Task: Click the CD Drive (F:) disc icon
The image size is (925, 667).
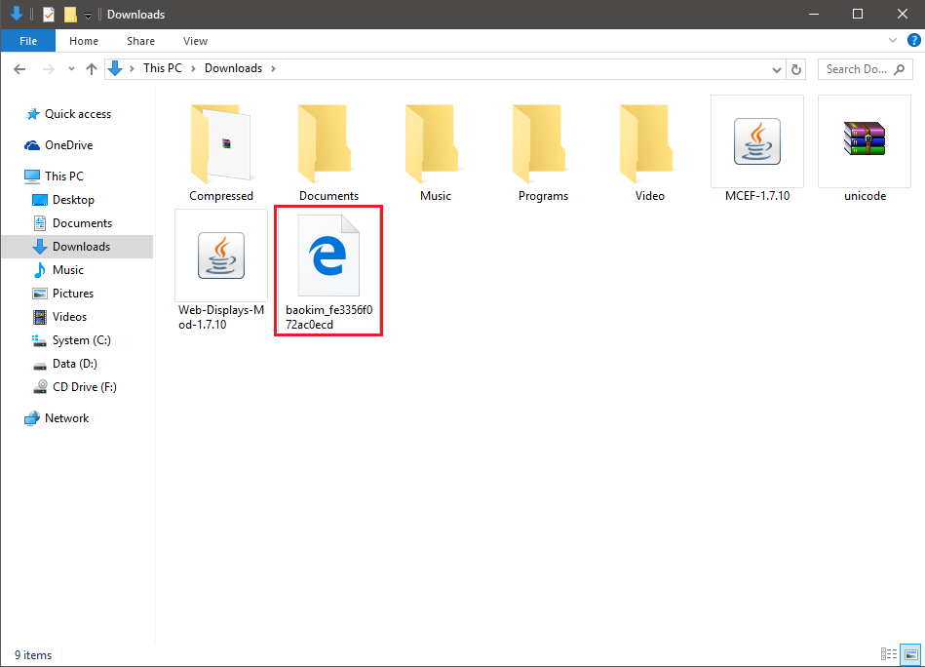Action: coord(40,387)
